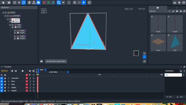The image size is (186, 105).
Task: Click the red axis toolbar icon
Action: tap(44, 3)
